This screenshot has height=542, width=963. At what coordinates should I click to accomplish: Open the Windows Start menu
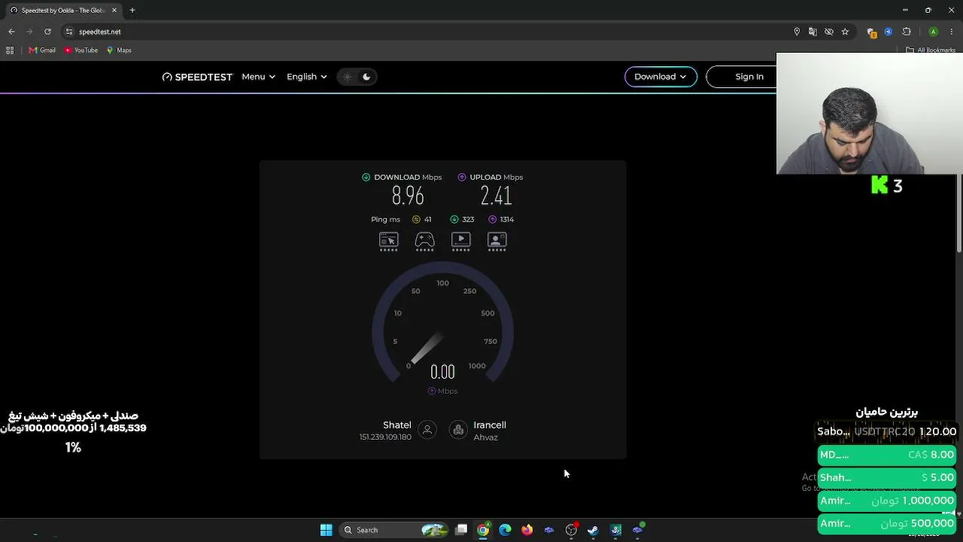(326, 530)
